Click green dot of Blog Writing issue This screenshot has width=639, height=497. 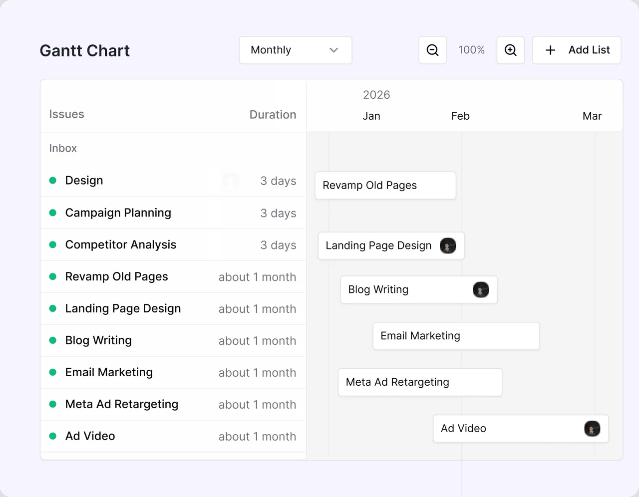point(53,340)
